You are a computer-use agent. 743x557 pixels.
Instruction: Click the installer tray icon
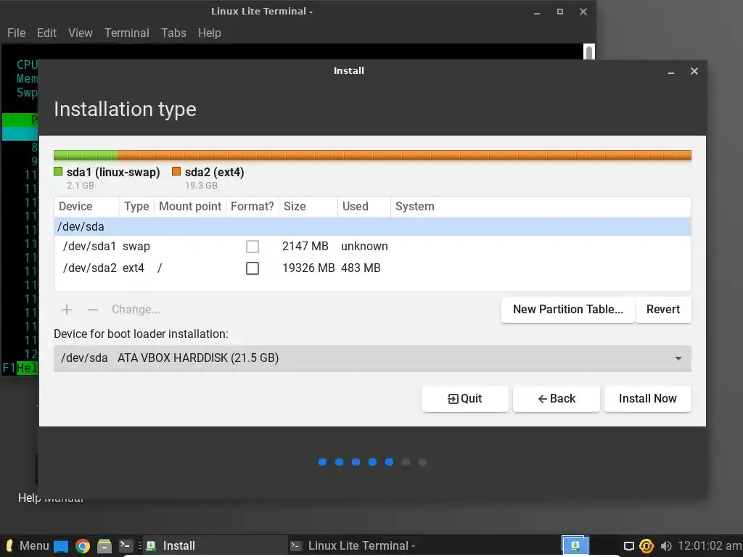click(575, 545)
